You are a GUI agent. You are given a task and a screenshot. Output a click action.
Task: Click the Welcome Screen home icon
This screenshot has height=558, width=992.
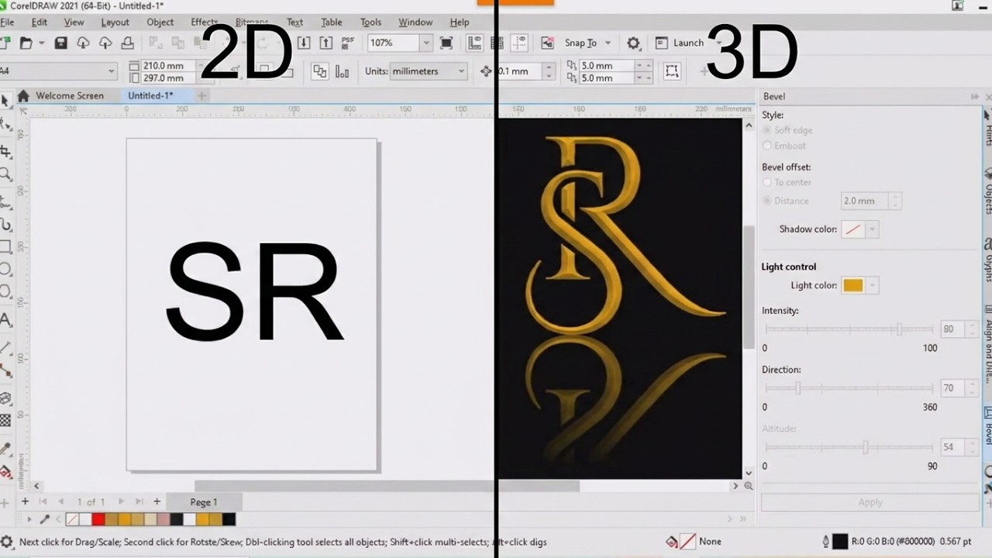[x=23, y=96]
